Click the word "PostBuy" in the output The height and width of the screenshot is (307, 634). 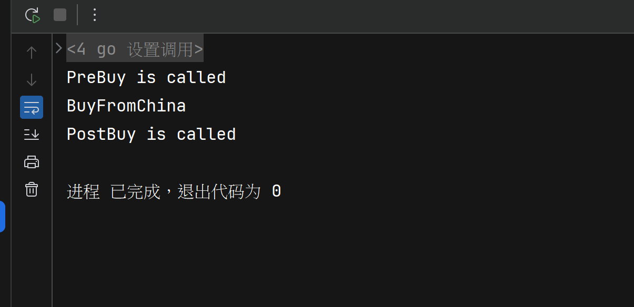101,135
